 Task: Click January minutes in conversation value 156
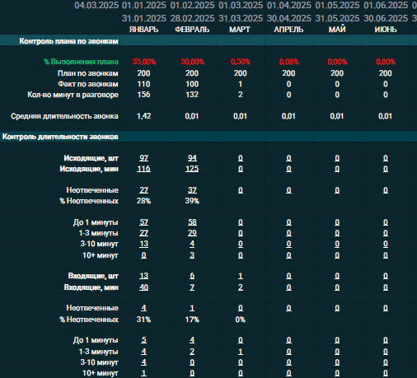pyautogui.click(x=143, y=95)
